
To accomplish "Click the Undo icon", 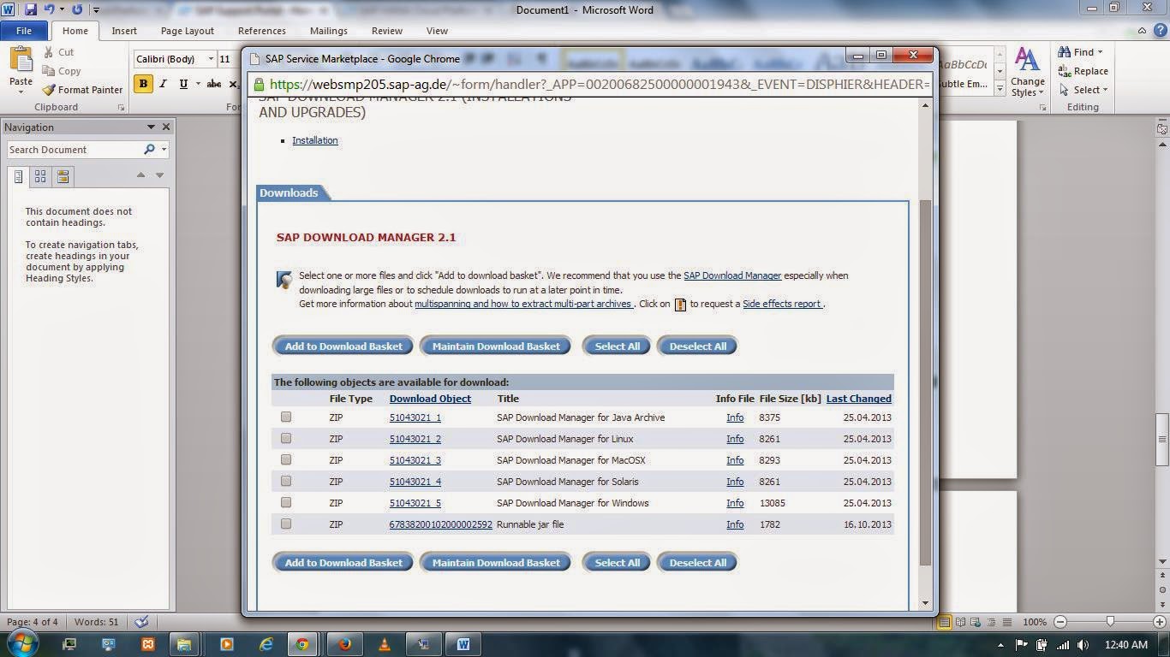I will click(47, 9).
